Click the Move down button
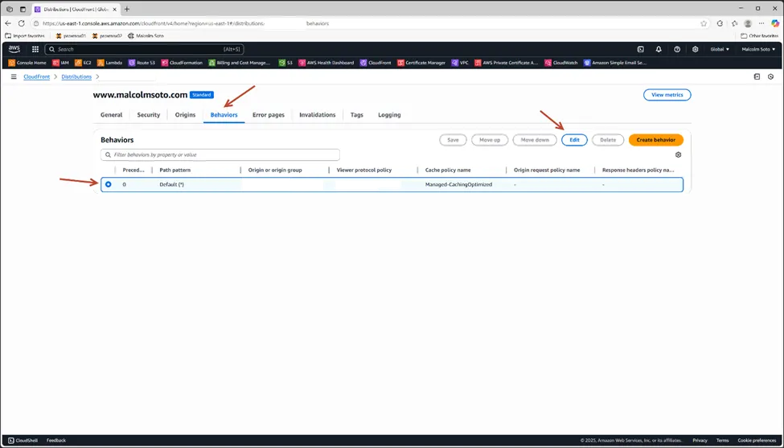The width and height of the screenshot is (784, 448). (x=535, y=140)
